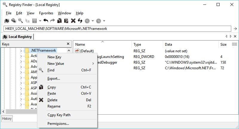239x129 pixels.
Task: Click the Undo arrow in toolbar
Action: pyautogui.click(x=46, y=21)
